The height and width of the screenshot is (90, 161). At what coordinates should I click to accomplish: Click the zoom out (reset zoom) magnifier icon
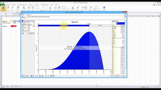pos(49,76)
